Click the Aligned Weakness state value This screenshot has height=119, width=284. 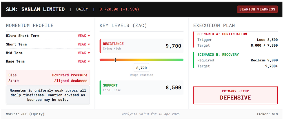[x=71, y=81]
